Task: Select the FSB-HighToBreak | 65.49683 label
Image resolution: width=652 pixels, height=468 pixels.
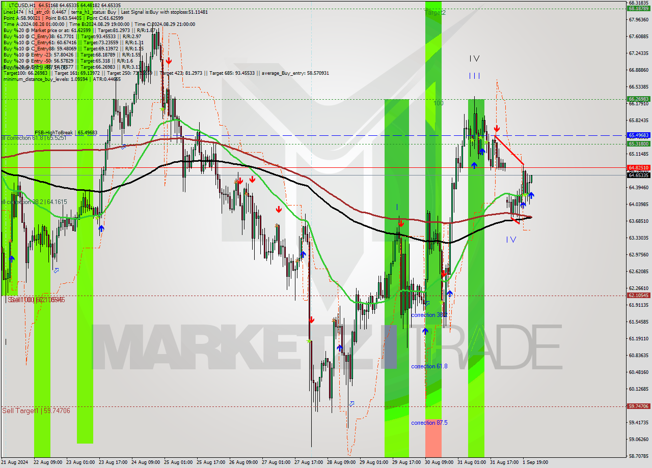Action: click(x=66, y=133)
